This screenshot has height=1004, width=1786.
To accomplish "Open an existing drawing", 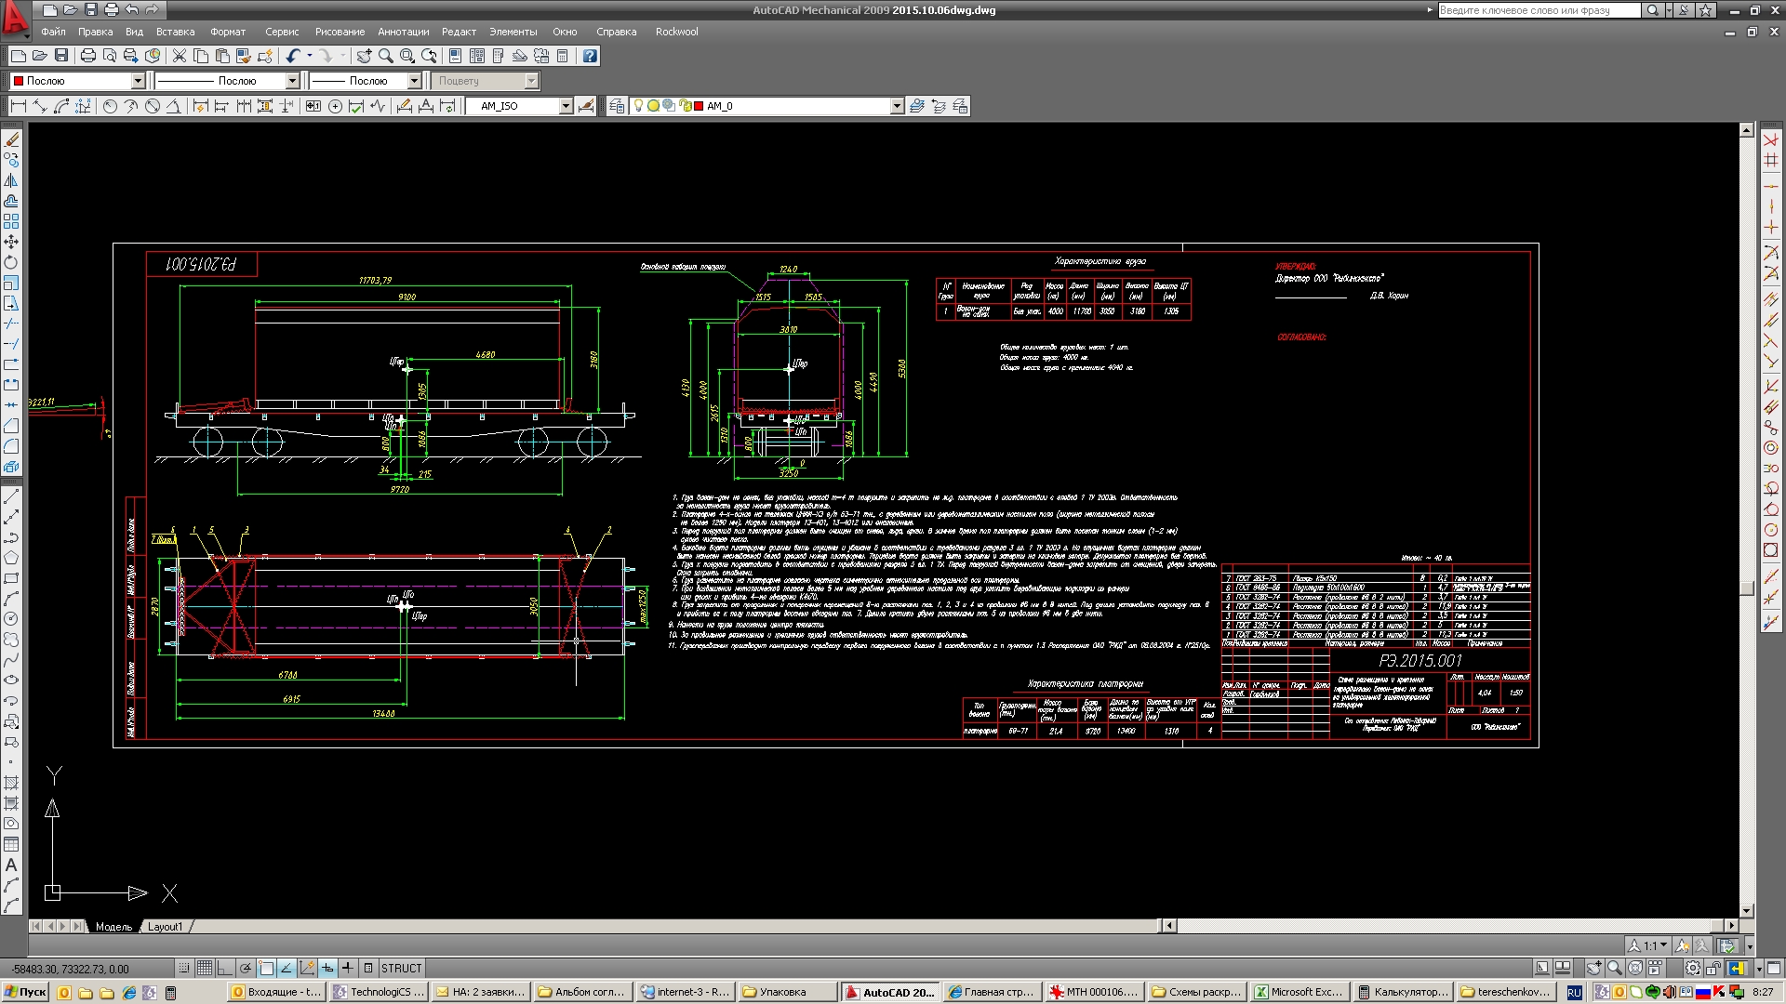I will point(39,56).
